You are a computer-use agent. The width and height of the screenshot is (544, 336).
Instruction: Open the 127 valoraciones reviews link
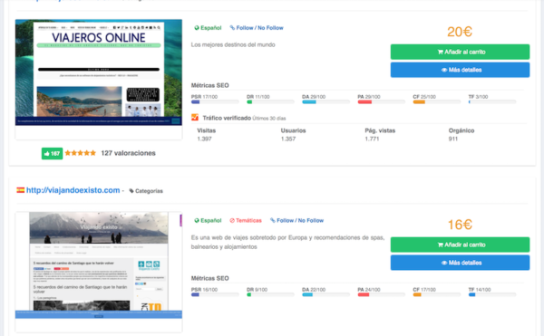128,153
